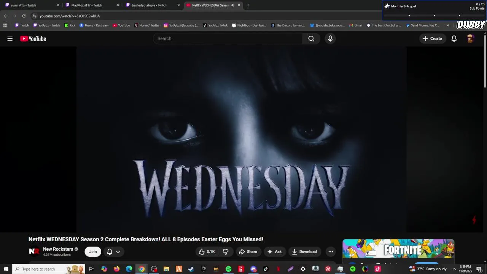Reload the page in Chrome

pyautogui.click(x=24, y=16)
